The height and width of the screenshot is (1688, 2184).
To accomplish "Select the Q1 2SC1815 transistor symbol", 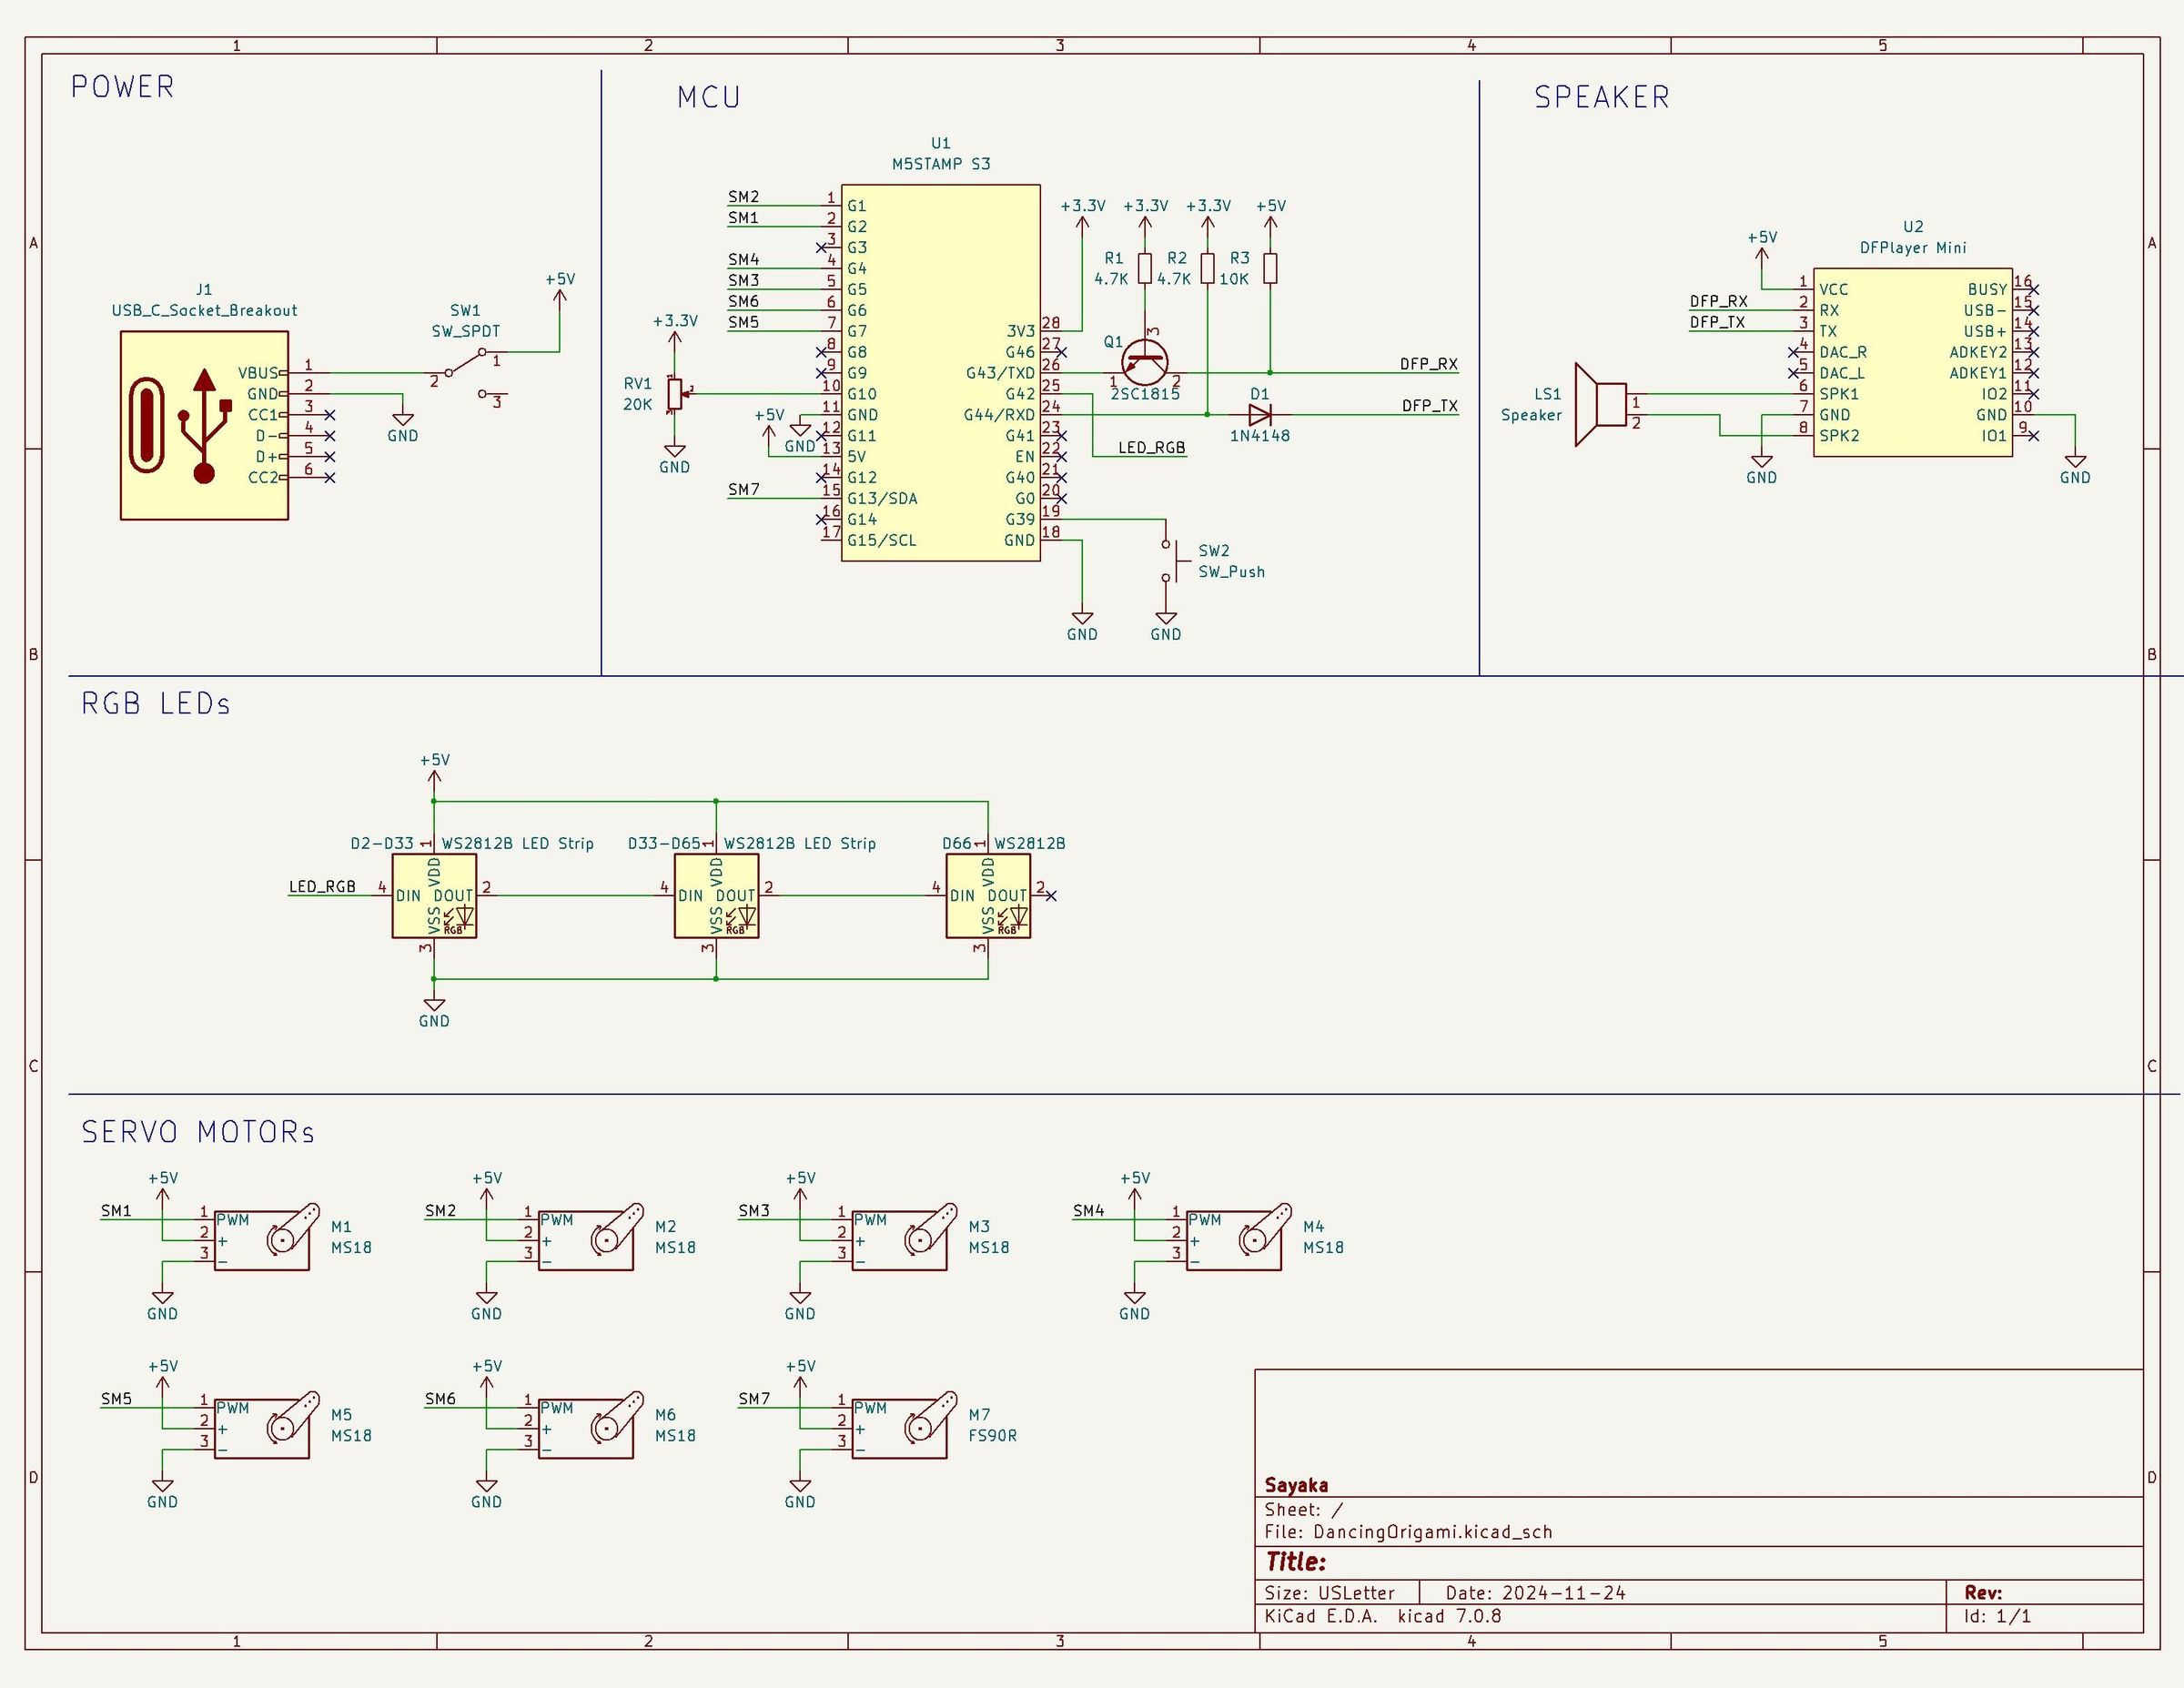I will [1145, 360].
